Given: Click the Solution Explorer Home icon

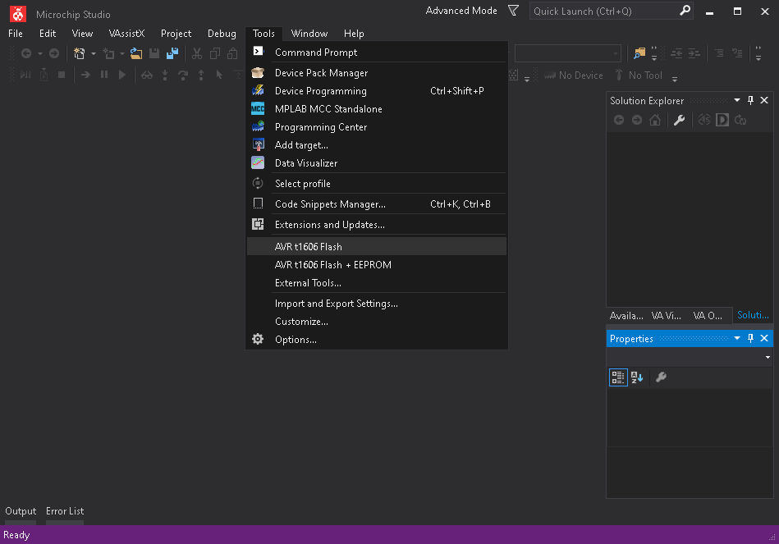Looking at the screenshot, I should 655,120.
